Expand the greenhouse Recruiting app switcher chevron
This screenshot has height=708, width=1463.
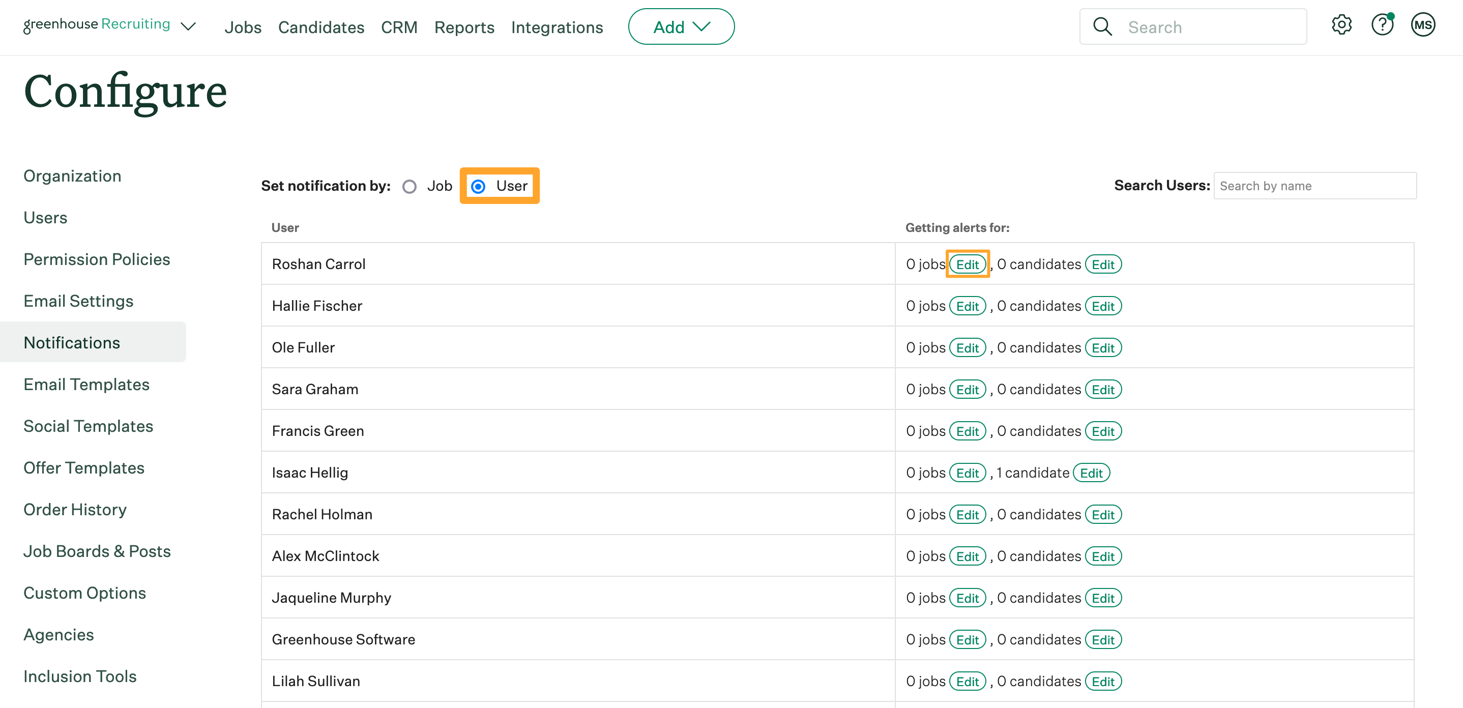(x=189, y=26)
